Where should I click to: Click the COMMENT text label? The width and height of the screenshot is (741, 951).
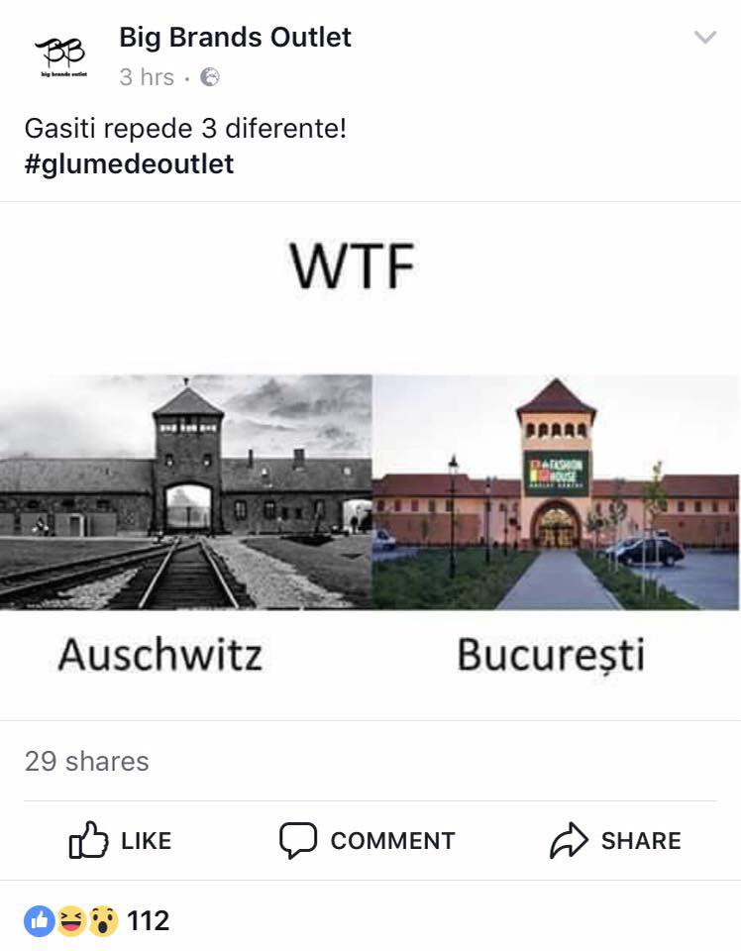pyautogui.click(x=393, y=841)
